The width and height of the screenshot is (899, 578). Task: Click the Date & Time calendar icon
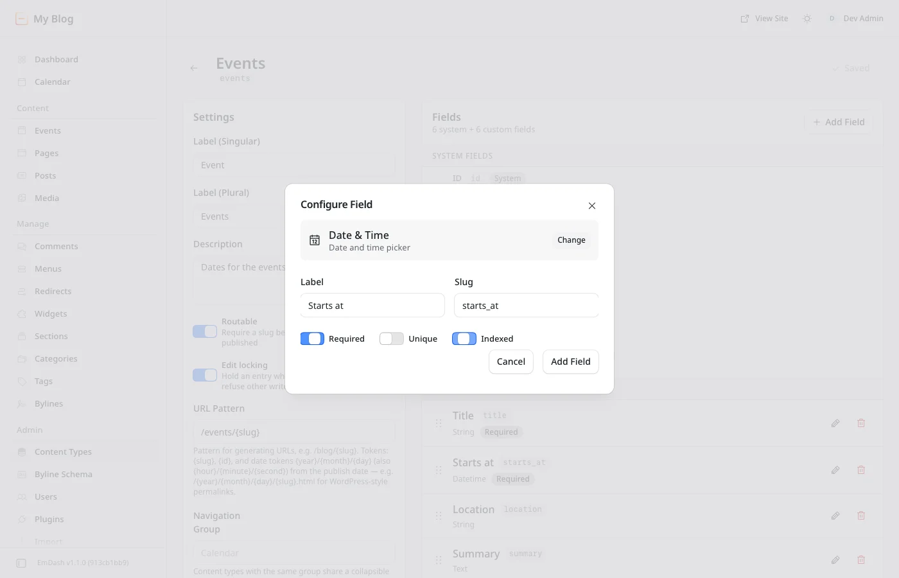[315, 240]
